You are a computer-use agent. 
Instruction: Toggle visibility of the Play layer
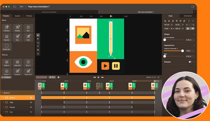click(31, 102)
